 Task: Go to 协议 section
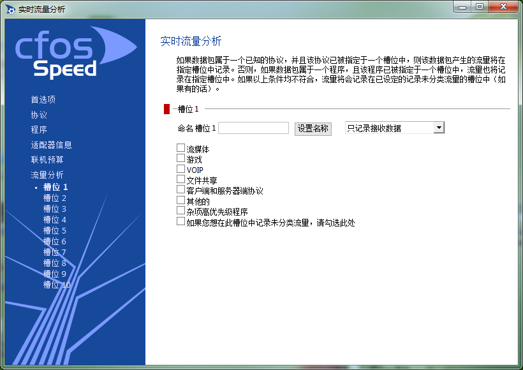tap(39, 115)
